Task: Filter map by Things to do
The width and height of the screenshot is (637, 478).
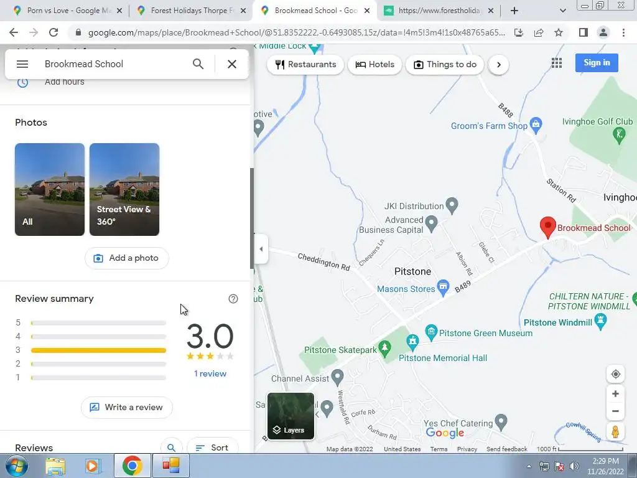Action: coord(445,64)
